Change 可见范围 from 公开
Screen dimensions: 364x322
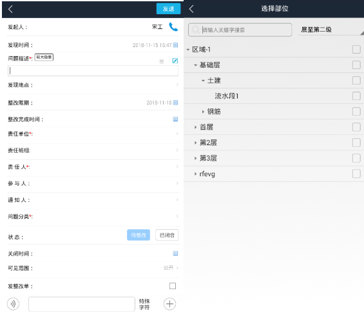(x=171, y=268)
